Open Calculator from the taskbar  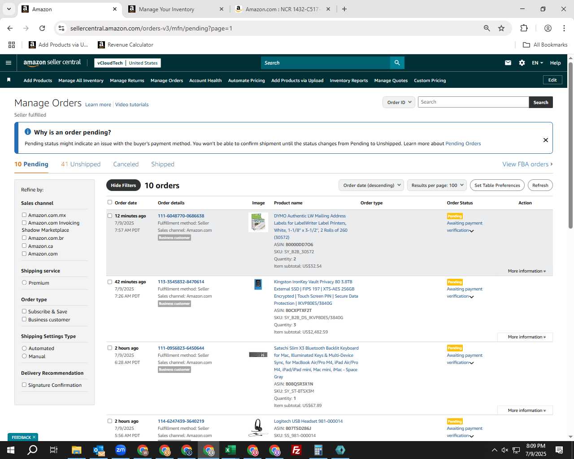pos(318,450)
